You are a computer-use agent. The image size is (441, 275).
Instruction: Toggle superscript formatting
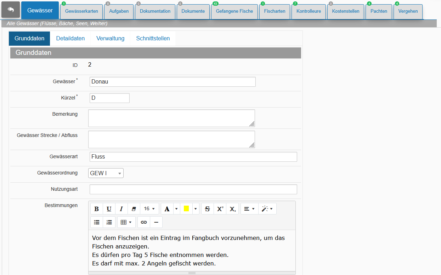(220, 209)
